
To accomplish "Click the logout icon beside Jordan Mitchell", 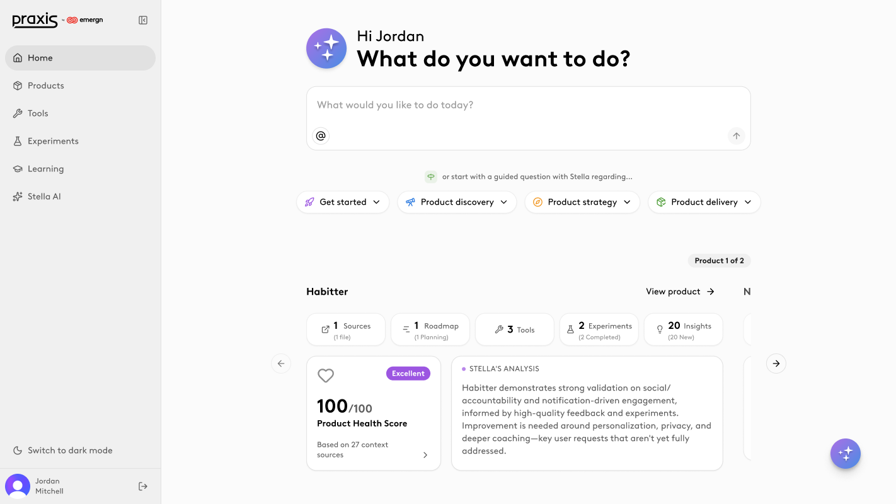I will [x=143, y=486].
